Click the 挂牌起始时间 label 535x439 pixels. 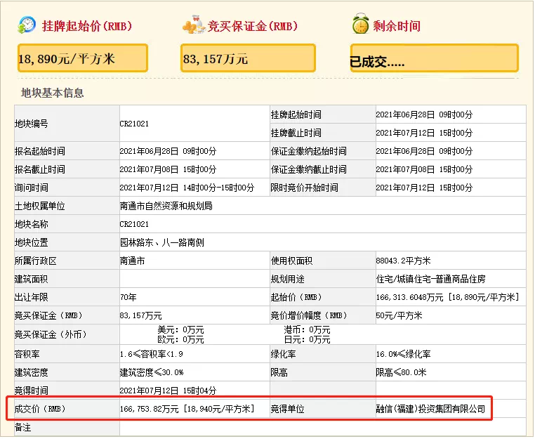(296, 114)
